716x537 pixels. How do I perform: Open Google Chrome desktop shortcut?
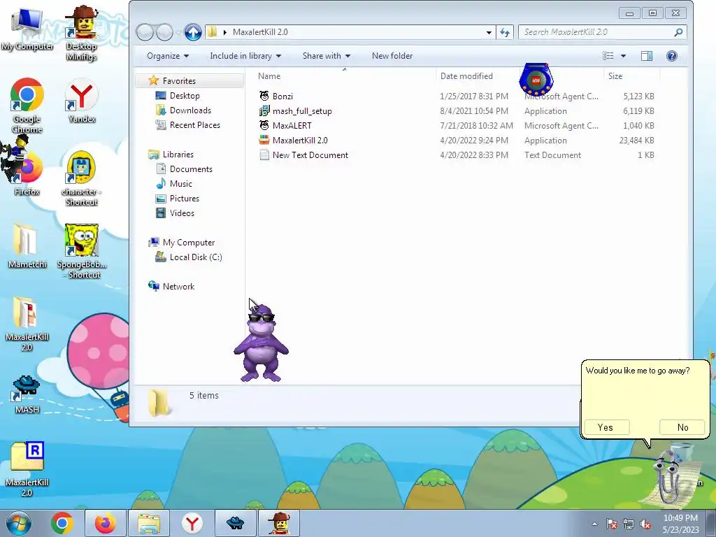coord(27,106)
